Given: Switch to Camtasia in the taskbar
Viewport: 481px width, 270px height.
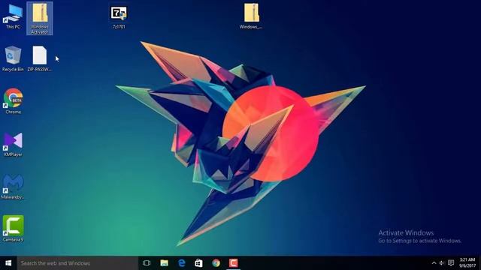Looking at the screenshot, I should pos(234,263).
